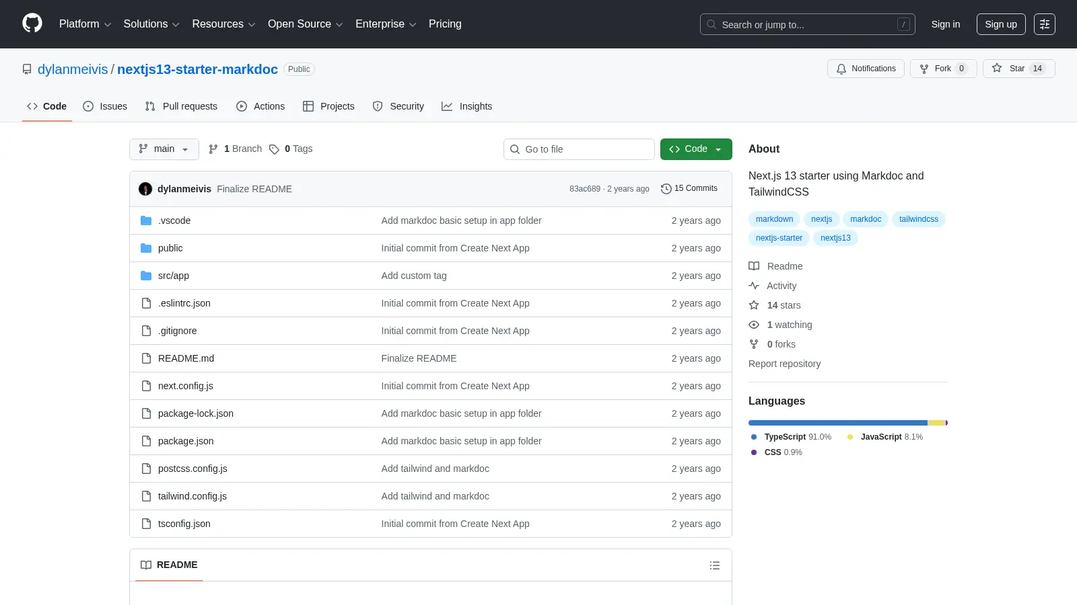Click the repository icon beside dylanmeivis
Screen dimensions: 1077x605
[x=27, y=69]
